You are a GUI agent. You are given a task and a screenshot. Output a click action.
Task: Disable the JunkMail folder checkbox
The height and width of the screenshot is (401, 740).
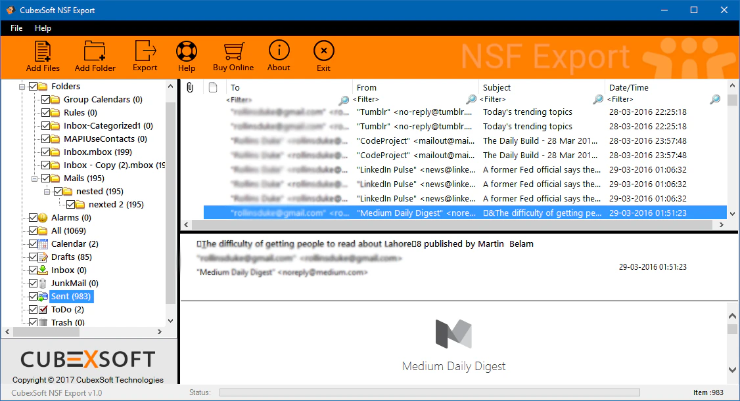[32, 283]
